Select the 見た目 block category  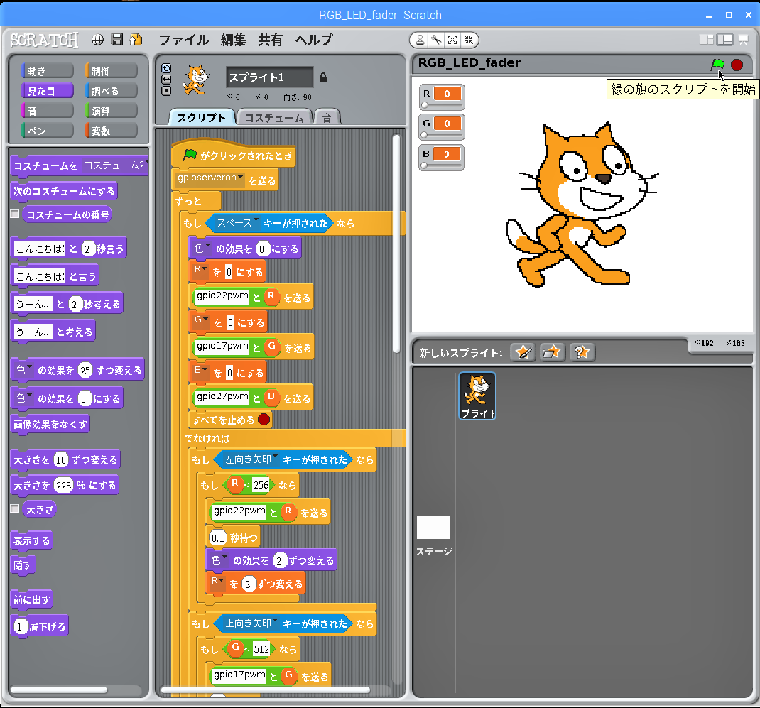tap(47, 91)
